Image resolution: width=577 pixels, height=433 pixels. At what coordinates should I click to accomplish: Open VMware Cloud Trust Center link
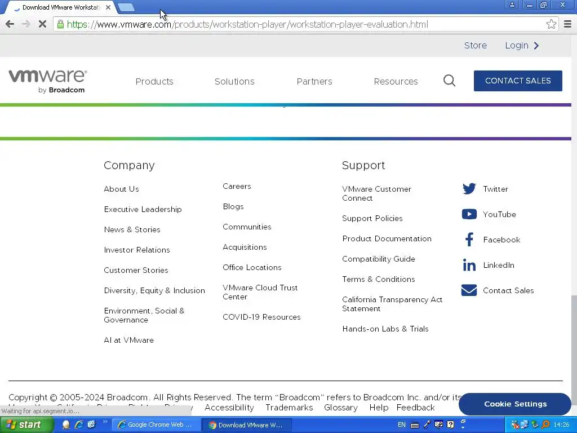(x=260, y=292)
